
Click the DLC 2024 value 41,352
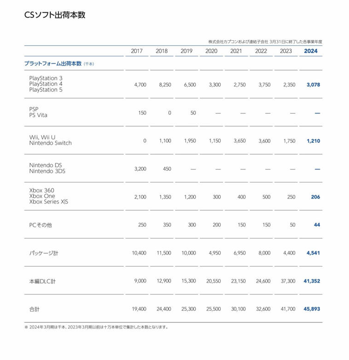click(x=312, y=281)
